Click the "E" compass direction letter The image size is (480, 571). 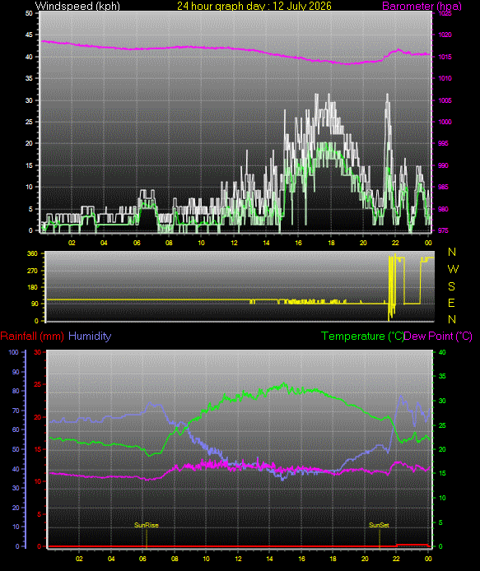coord(451,303)
